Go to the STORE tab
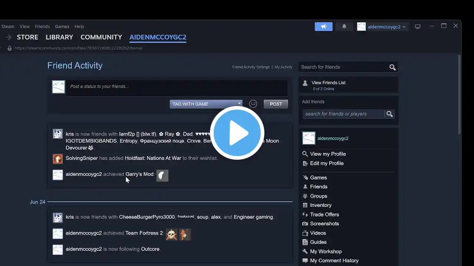The image size is (474, 266). point(27,37)
